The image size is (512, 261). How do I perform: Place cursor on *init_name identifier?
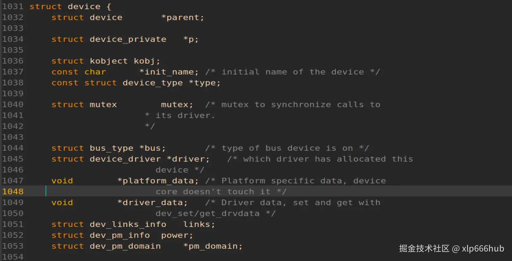tap(166, 72)
